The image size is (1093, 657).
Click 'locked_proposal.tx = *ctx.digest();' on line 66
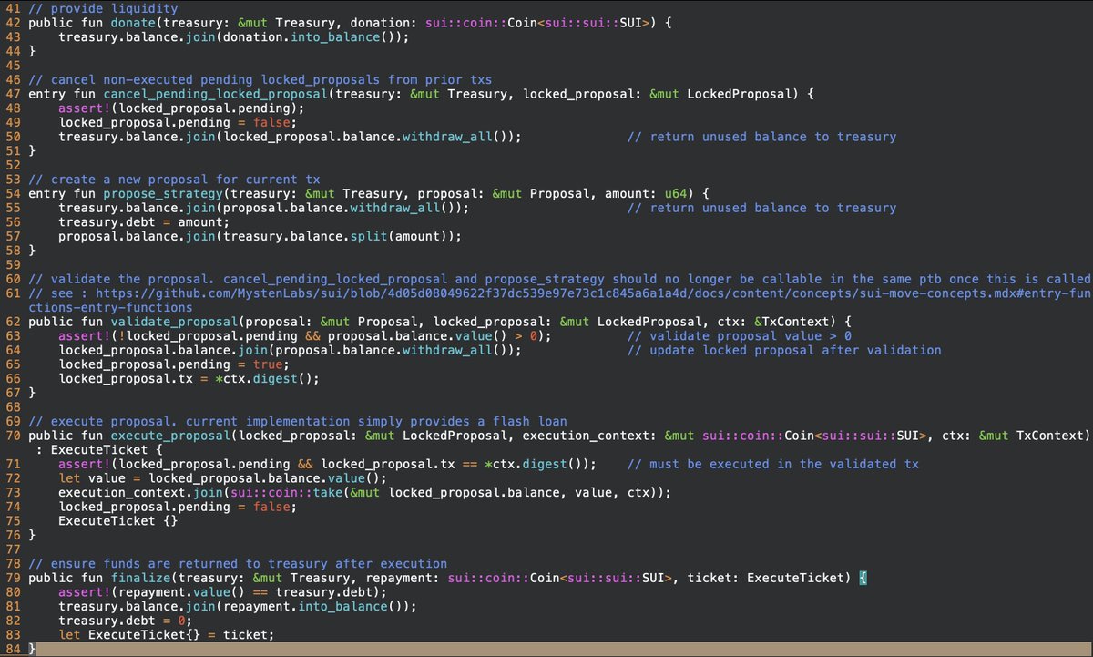(190, 378)
